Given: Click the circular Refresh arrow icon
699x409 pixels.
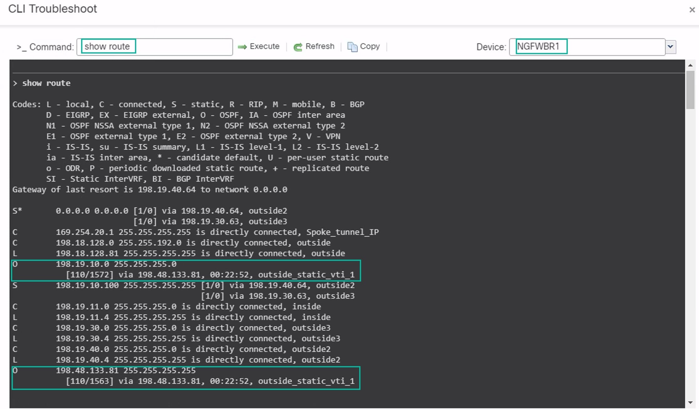Looking at the screenshot, I should click(x=298, y=47).
